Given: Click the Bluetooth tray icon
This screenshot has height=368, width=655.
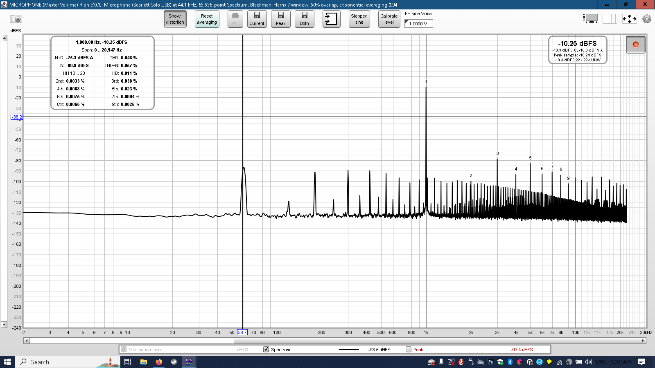Looking at the screenshot, I should click(510, 362).
